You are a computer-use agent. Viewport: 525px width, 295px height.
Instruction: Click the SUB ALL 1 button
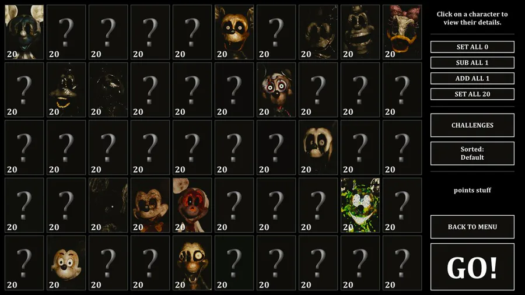[472, 62]
